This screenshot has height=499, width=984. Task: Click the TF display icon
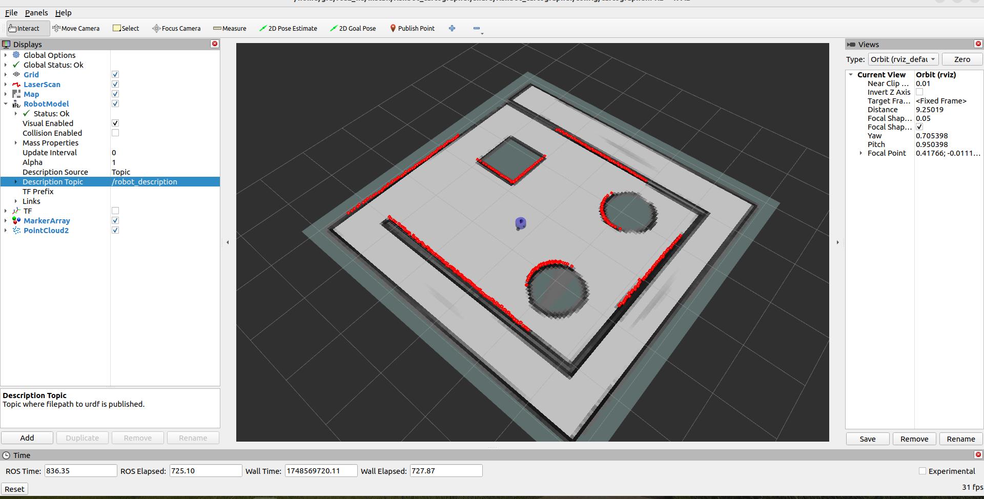click(x=16, y=211)
